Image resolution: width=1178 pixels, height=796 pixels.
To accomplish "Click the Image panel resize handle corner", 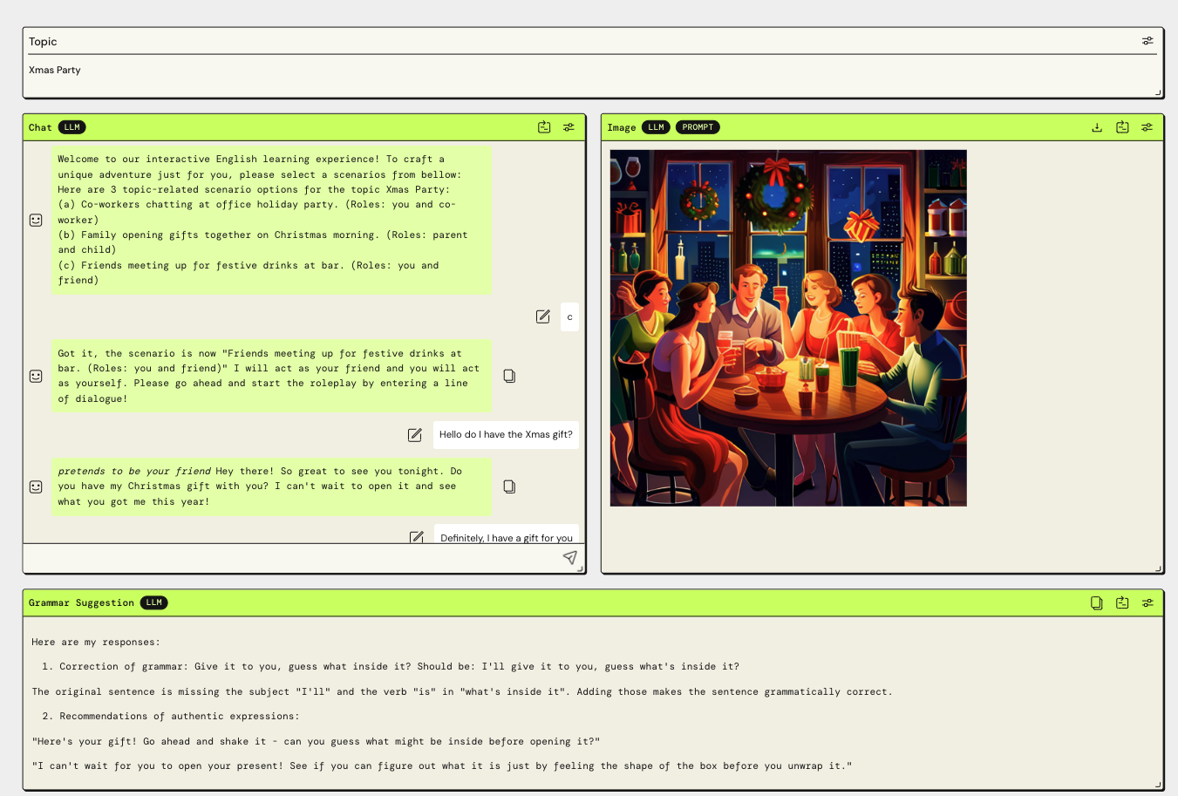I will point(1158,568).
